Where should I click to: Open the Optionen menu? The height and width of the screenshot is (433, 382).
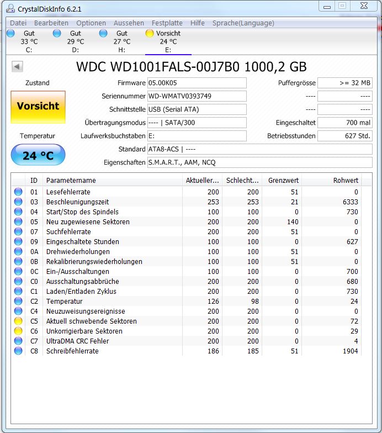click(91, 23)
